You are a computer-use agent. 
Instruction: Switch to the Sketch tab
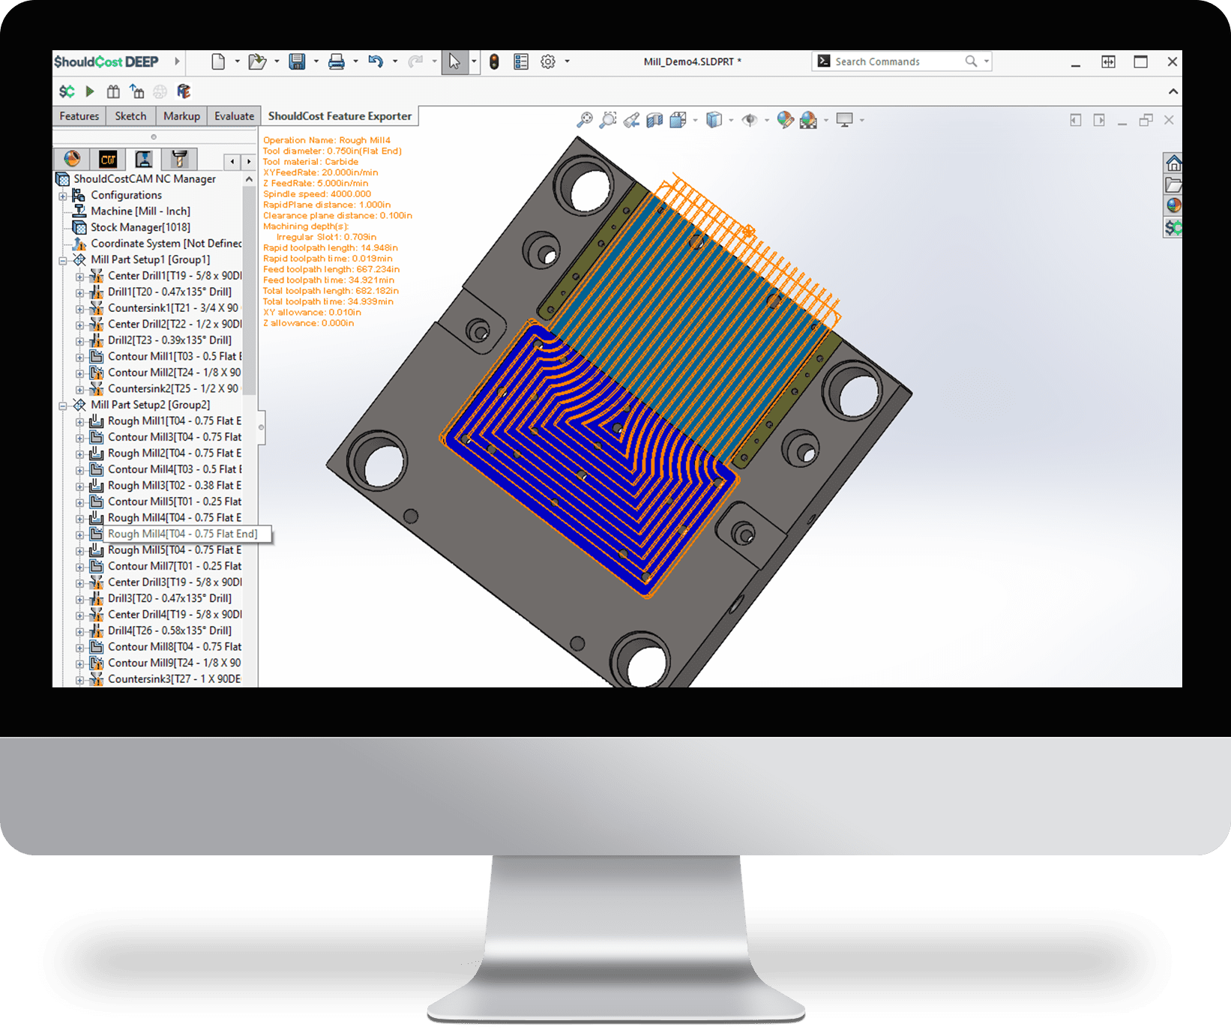[x=130, y=116]
